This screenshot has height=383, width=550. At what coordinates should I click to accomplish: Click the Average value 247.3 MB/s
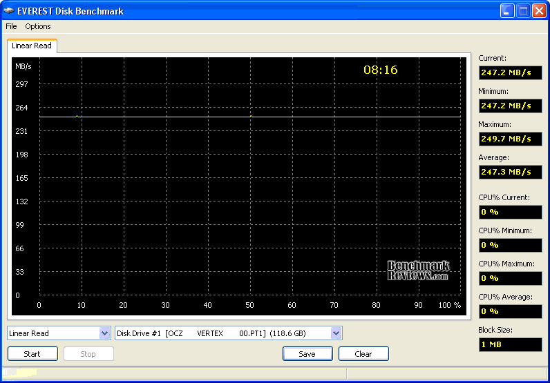click(511, 172)
